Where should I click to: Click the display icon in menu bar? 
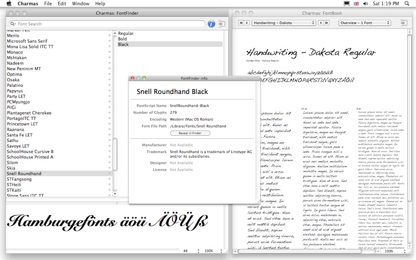click(x=346, y=4)
